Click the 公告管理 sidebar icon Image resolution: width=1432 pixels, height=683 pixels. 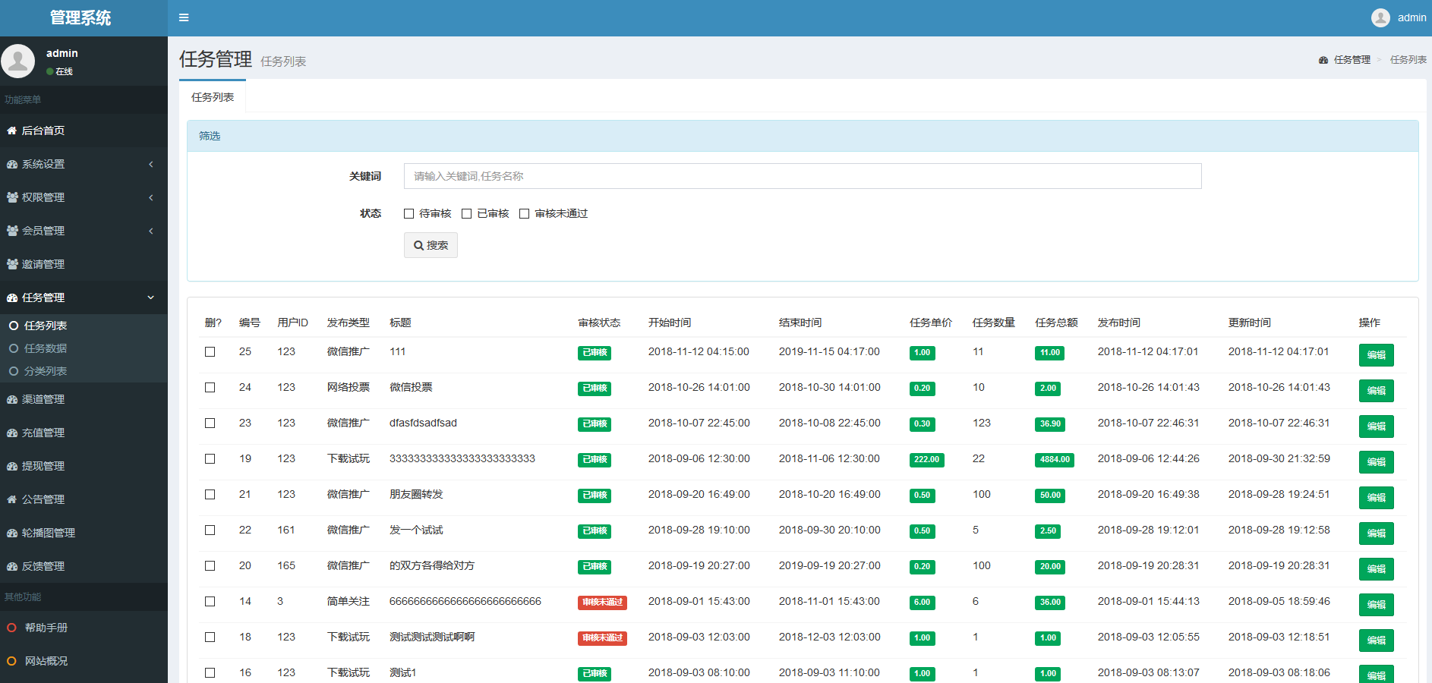click(12, 499)
